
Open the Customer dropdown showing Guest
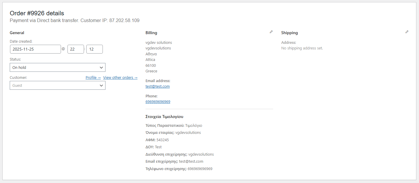pyautogui.click(x=57, y=85)
